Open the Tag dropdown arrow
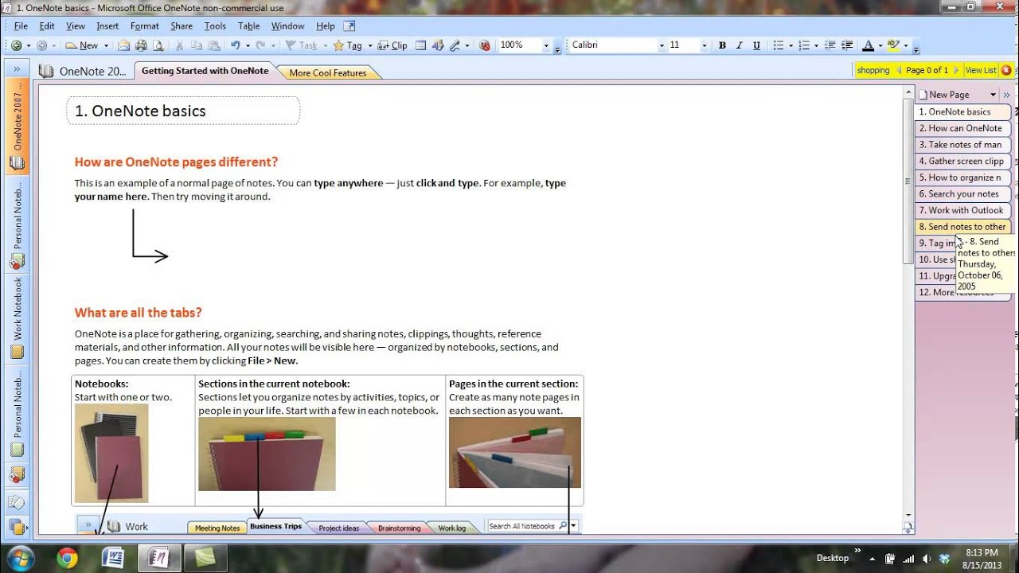This screenshot has width=1019, height=573. (x=369, y=45)
